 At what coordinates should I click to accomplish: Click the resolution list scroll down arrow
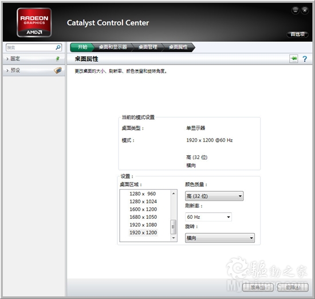tap(174, 238)
